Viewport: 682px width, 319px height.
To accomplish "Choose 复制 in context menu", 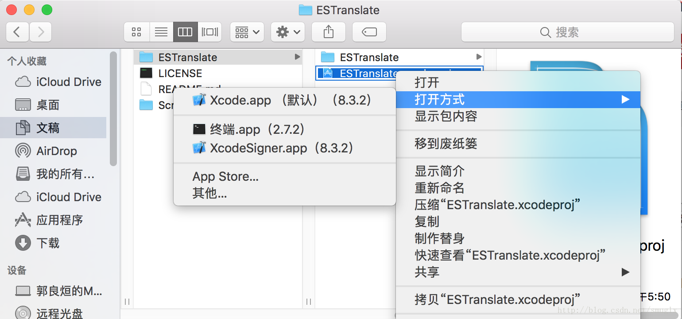I will [518, 222].
